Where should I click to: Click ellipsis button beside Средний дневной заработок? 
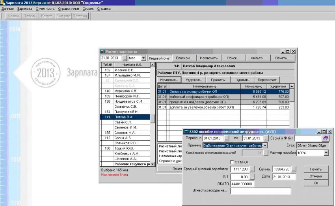(x=252, y=169)
